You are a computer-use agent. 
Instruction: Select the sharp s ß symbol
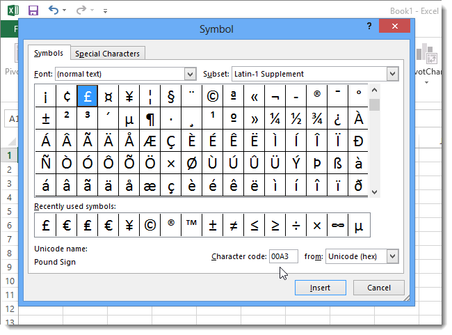338,163
